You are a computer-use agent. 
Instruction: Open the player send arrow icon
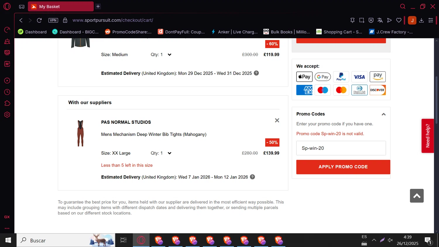click(389, 20)
